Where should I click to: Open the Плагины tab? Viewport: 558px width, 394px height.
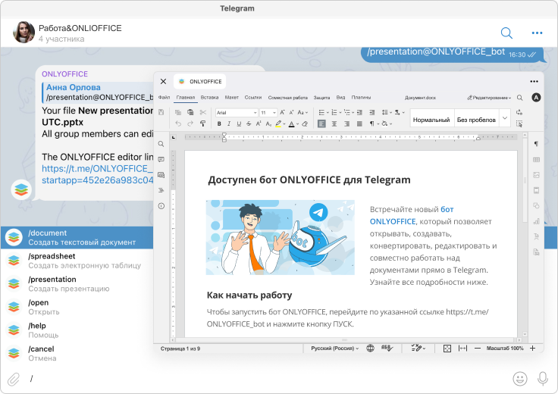pyautogui.click(x=361, y=98)
